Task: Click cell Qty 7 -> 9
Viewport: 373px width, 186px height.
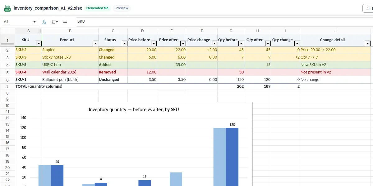Action: [336, 57]
